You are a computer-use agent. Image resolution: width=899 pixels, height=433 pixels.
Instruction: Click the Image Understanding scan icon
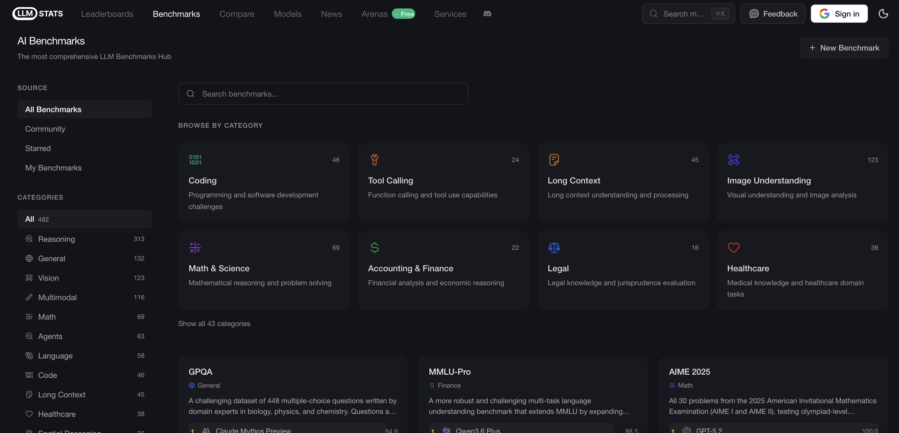734,160
